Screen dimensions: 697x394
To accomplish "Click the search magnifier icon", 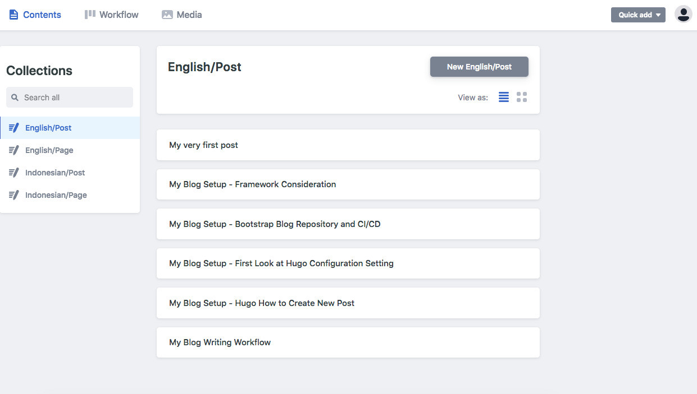I will [15, 98].
